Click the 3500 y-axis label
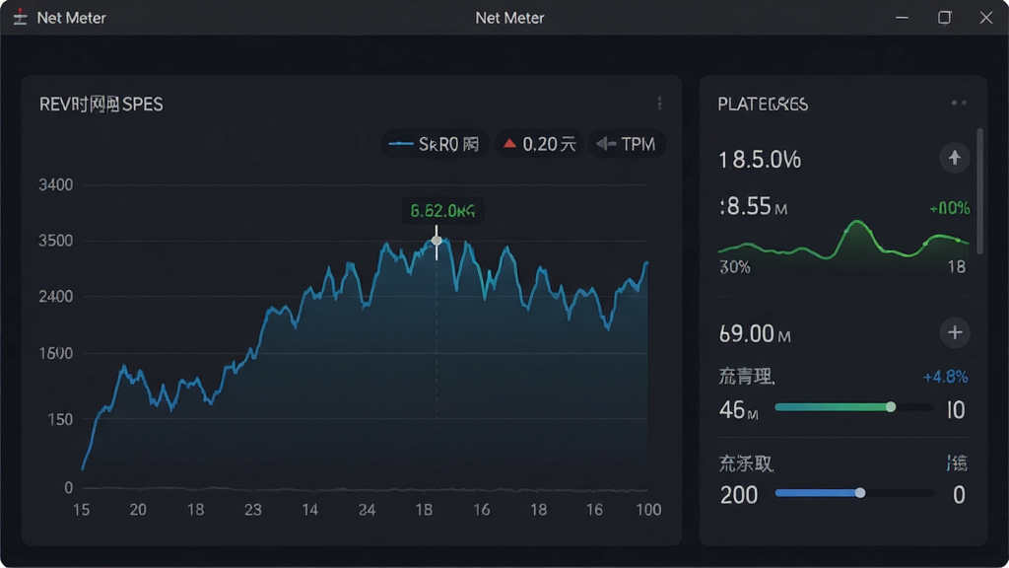 [56, 241]
